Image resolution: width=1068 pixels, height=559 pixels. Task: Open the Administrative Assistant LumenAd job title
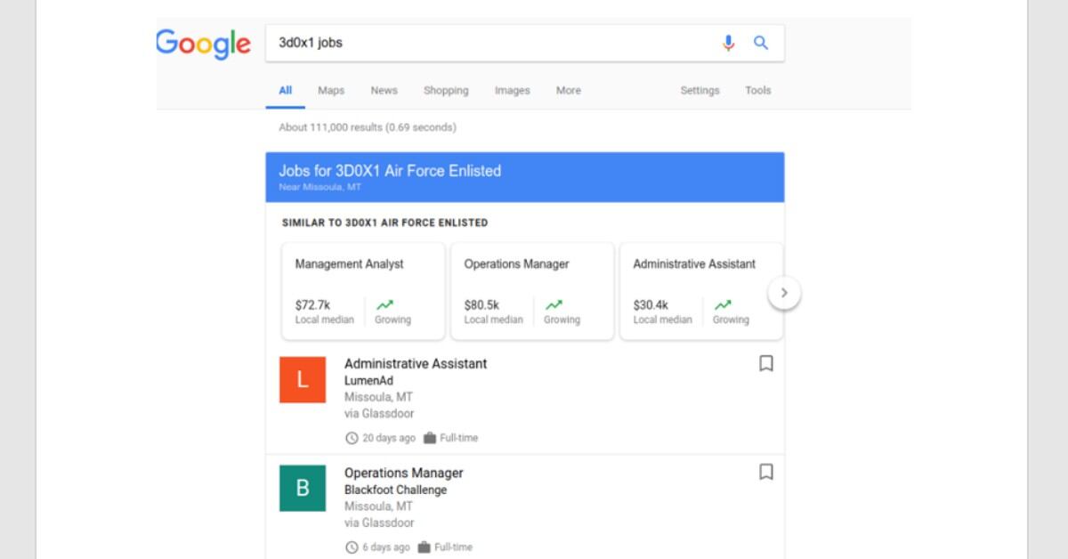(x=416, y=364)
